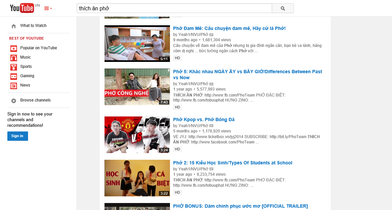392x210 pixels.
Task: Click the Gaming controller icon
Action: [x=14, y=76]
